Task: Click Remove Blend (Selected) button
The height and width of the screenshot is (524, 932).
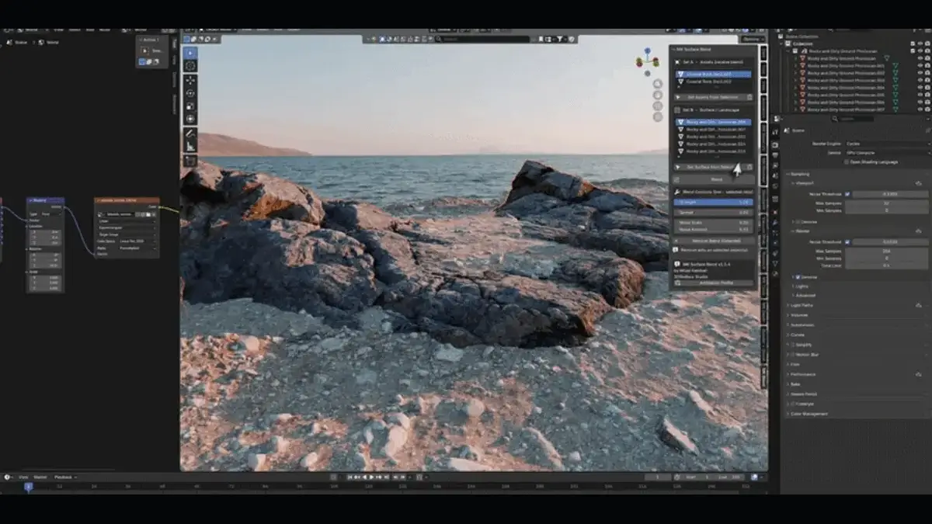Action: (x=713, y=241)
